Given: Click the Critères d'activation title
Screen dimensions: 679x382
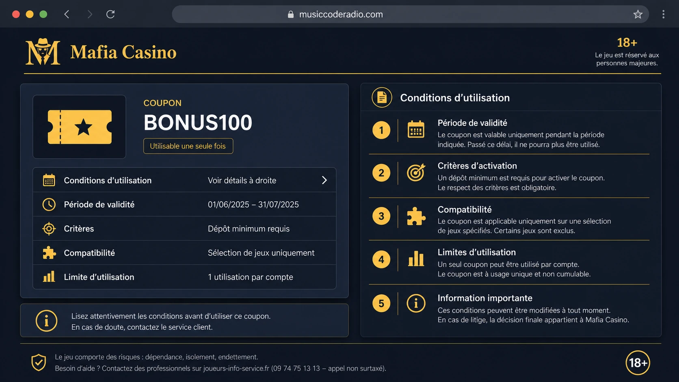Looking at the screenshot, I should [x=477, y=166].
